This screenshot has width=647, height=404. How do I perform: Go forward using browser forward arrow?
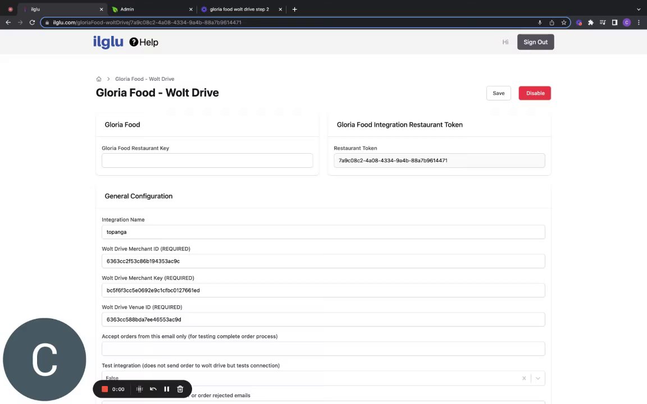[x=20, y=22]
